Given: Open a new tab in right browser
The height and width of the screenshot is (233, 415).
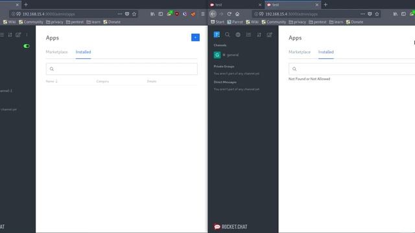Looking at the screenshot, I should click(326, 5).
